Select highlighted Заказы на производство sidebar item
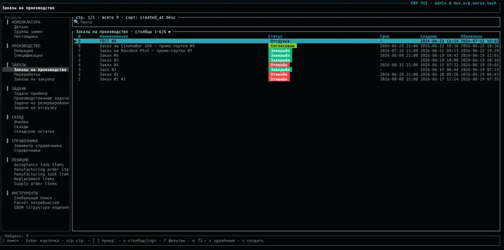 tap(35, 70)
